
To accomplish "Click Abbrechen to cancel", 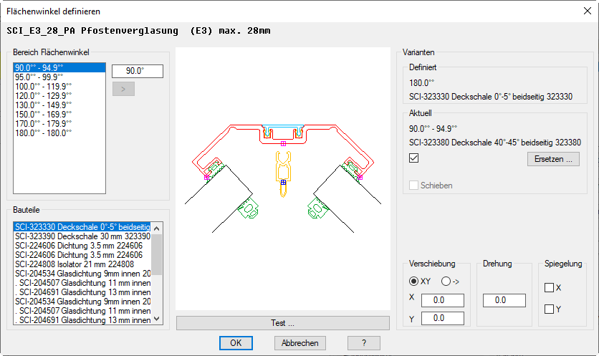I will click(300, 343).
